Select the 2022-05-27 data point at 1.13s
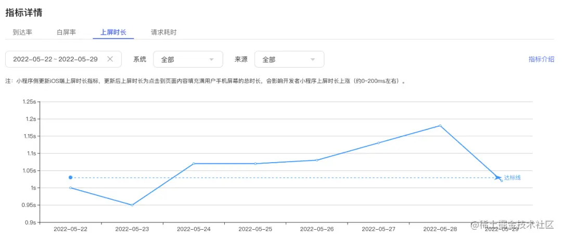This screenshot has width=562, height=238. click(378, 143)
